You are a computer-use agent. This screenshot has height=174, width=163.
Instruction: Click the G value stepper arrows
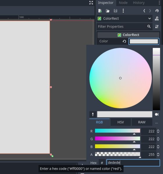coord(158,139)
